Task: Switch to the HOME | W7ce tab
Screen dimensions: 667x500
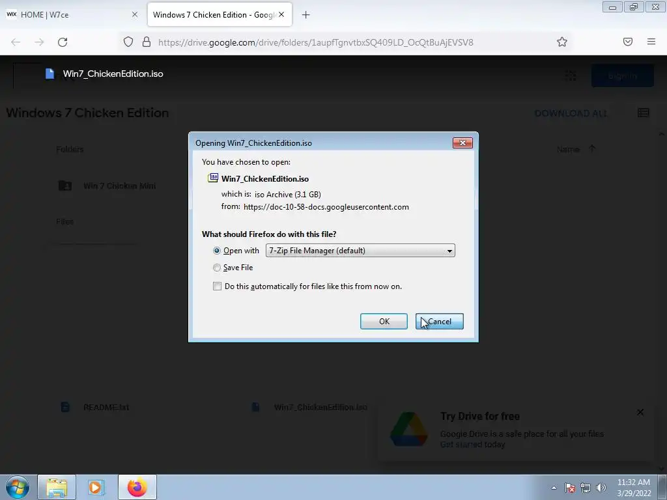Action: click(72, 15)
